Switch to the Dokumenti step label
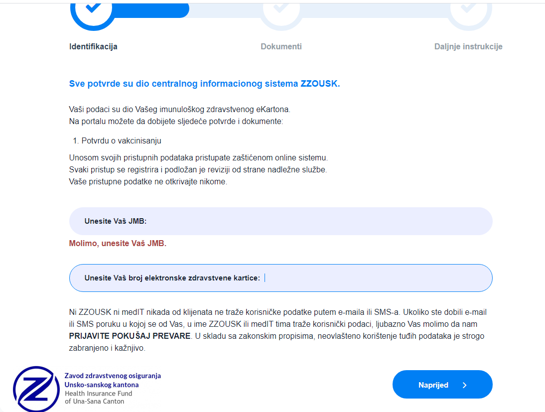545x412 pixels. pyautogui.click(x=281, y=47)
